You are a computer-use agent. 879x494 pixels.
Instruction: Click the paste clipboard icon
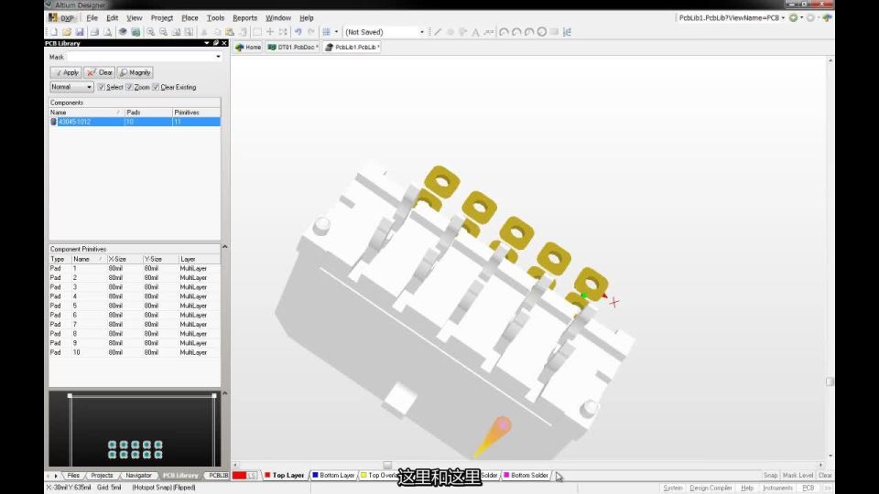[230, 33]
